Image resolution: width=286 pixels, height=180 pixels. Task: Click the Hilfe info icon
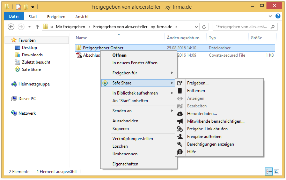(x=179, y=152)
